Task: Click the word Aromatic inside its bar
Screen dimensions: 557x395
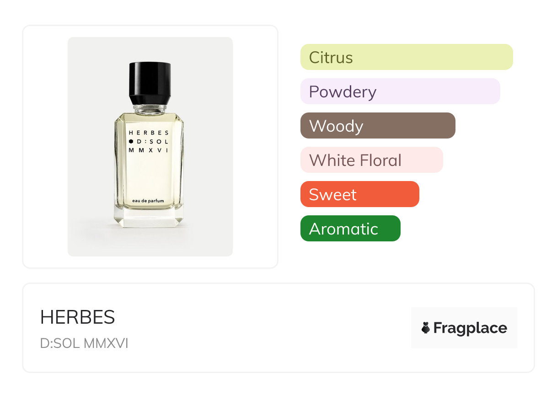Action: pyautogui.click(x=343, y=229)
